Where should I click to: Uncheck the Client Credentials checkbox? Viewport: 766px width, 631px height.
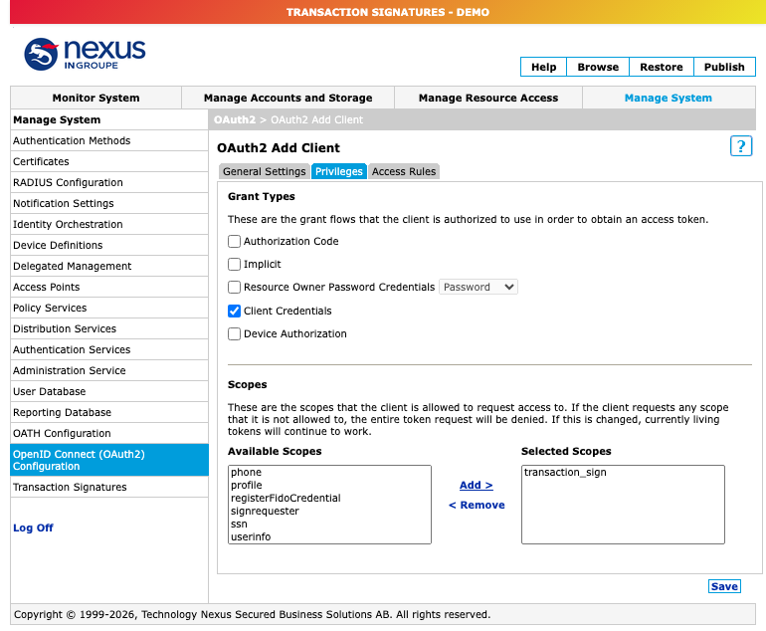pos(234,311)
